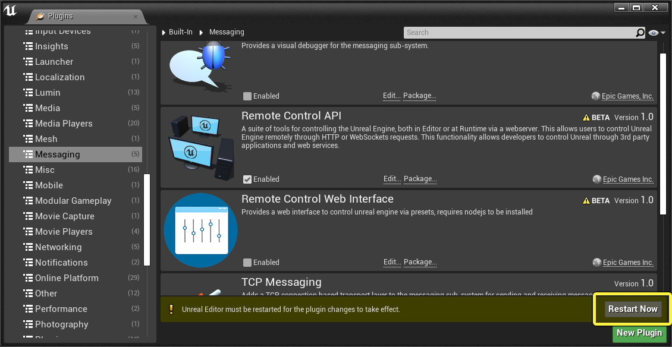Select the Photography category
Viewport: 672px width, 347px height.
coord(76,324)
